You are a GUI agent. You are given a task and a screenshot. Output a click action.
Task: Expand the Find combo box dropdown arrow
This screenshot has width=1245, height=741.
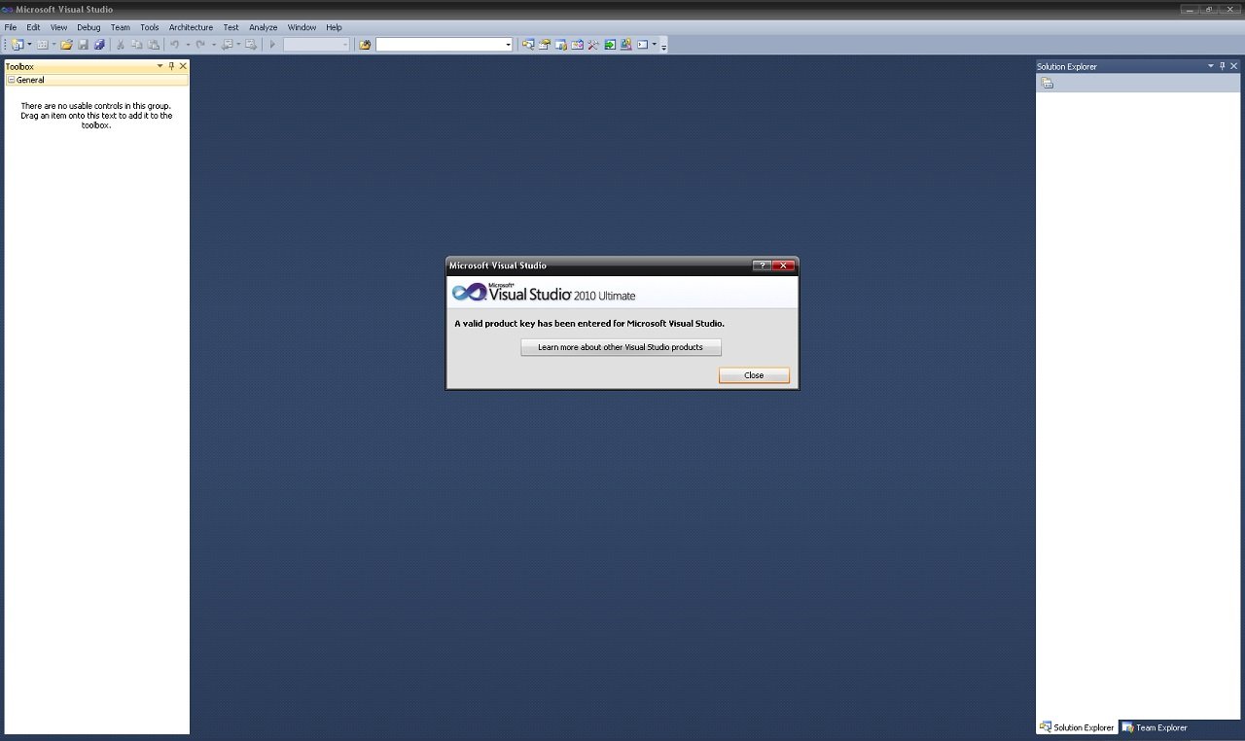point(508,45)
